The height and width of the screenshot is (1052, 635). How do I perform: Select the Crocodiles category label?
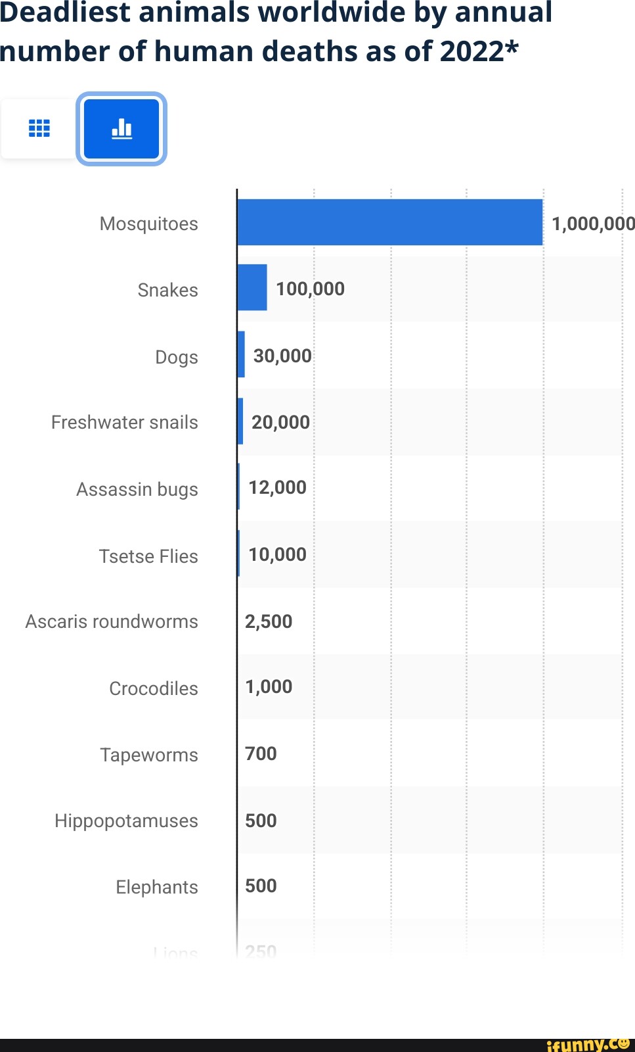tap(154, 688)
